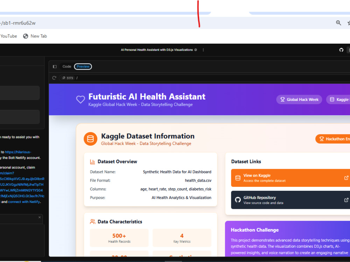This screenshot has width=350, height=262.
Task: Click the Hackathon Challenge heading
Action: [255, 230]
